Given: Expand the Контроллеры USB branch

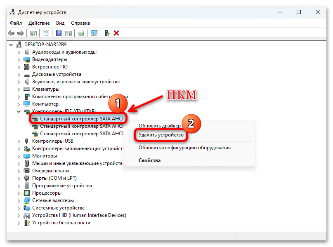Looking at the screenshot, I should (x=19, y=141).
